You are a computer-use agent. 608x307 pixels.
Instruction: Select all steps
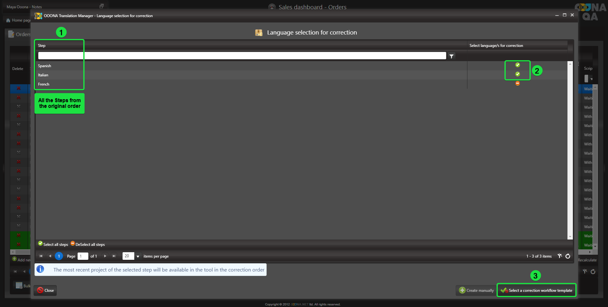coord(53,244)
